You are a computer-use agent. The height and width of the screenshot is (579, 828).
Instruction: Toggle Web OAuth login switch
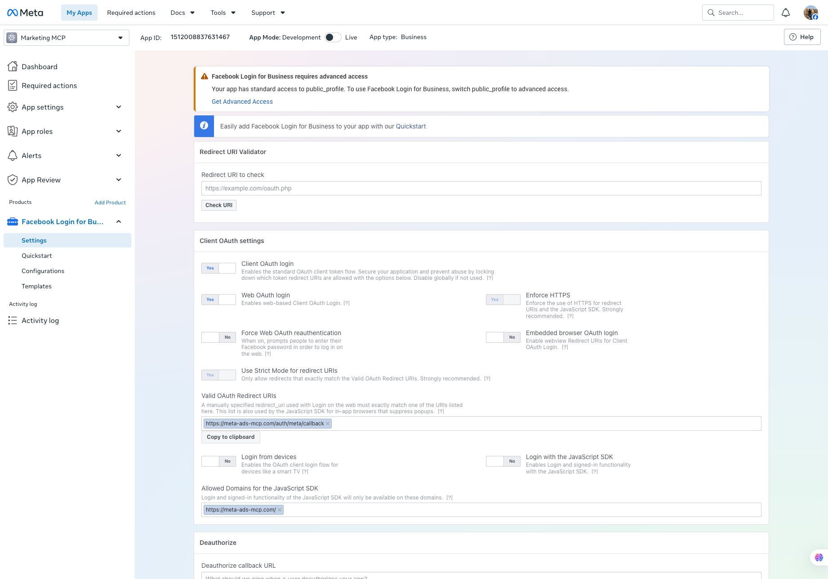pos(218,300)
